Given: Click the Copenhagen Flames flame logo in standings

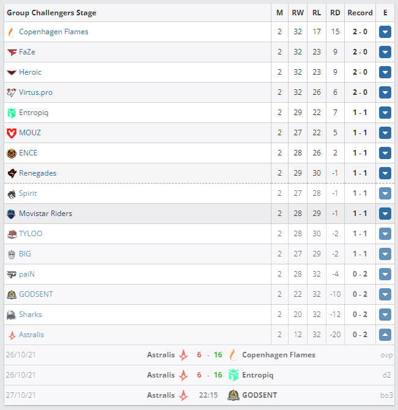Looking at the screenshot, I should click(11, 32).
